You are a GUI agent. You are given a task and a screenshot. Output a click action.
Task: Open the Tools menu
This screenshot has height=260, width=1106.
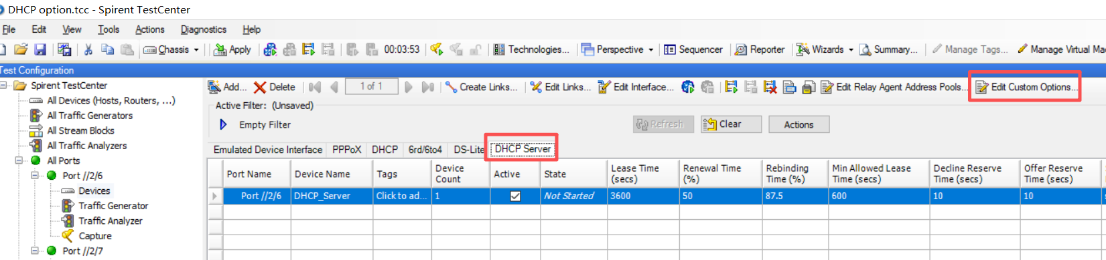click(109, 29)
